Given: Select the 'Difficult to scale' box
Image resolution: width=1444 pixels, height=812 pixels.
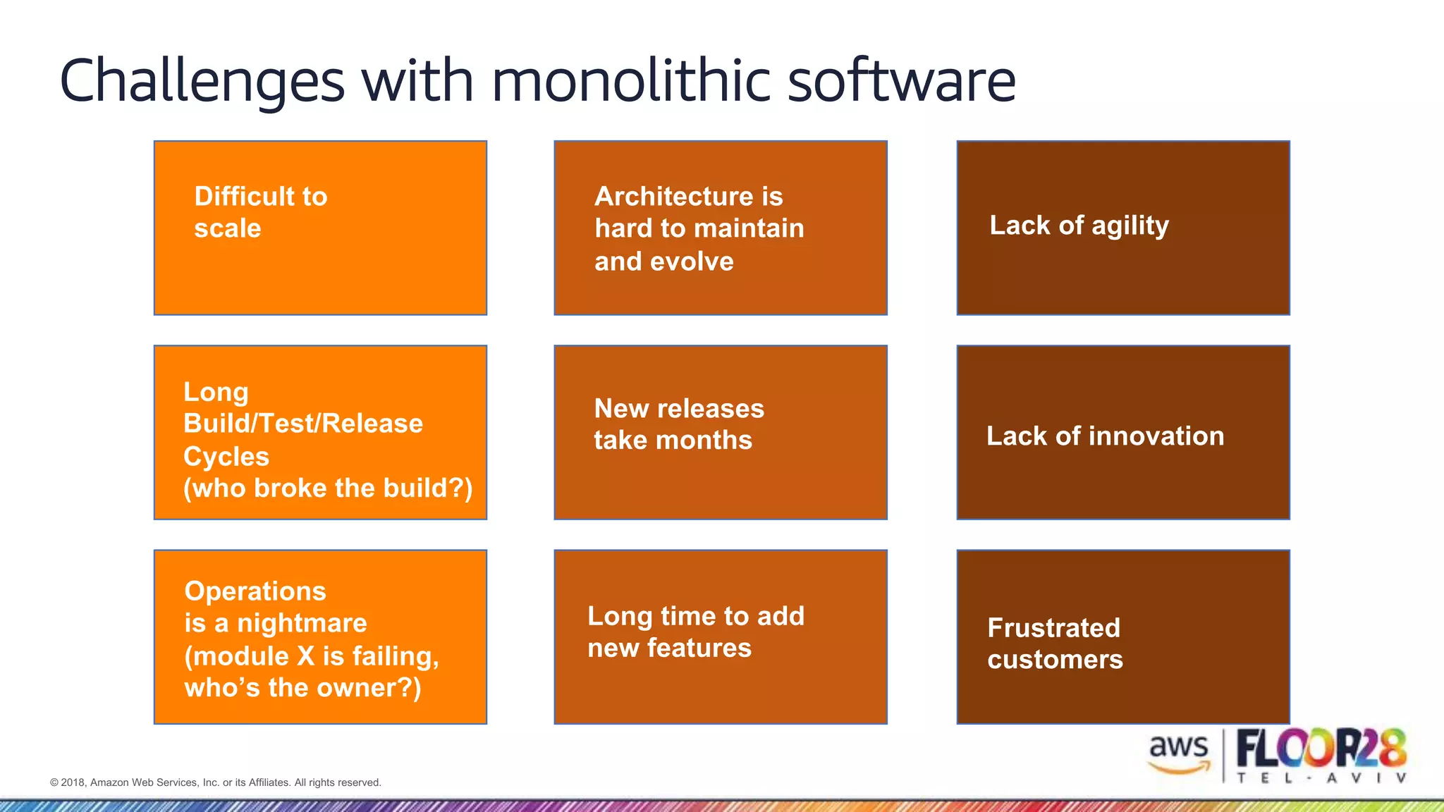Looking at the screenshot, I should [320, 228].
